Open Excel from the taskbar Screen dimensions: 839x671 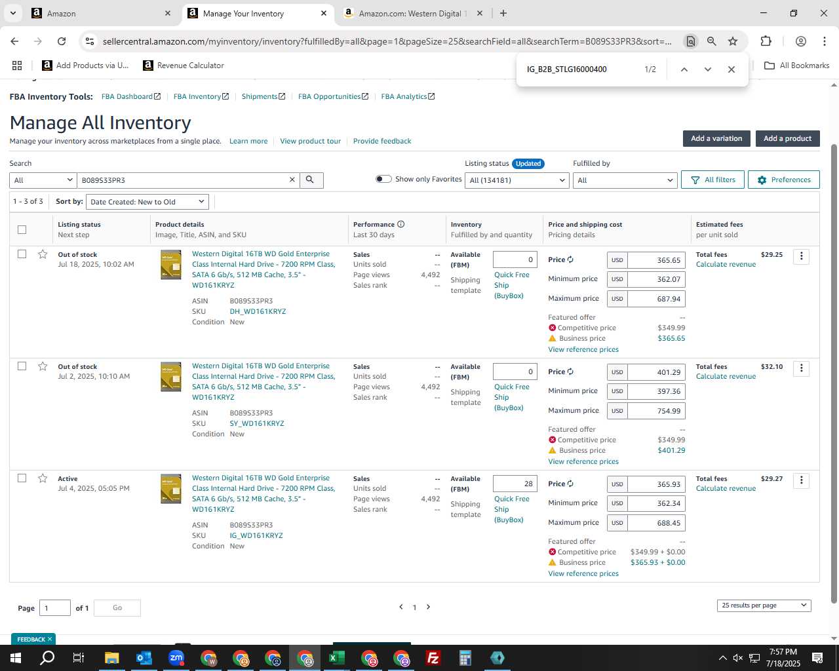tap(337, 658)
